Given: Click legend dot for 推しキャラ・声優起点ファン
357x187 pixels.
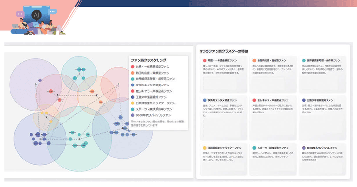Looking at the screenshot, I should (x=133, y=91).
